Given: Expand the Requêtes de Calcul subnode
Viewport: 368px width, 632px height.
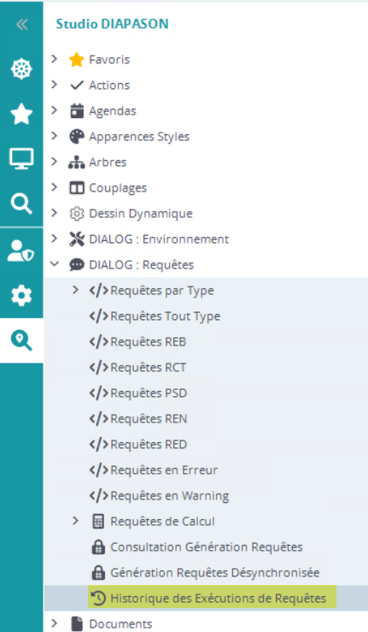Looking at the screenshot, I should pyautogui.click(x=75, y=521).
